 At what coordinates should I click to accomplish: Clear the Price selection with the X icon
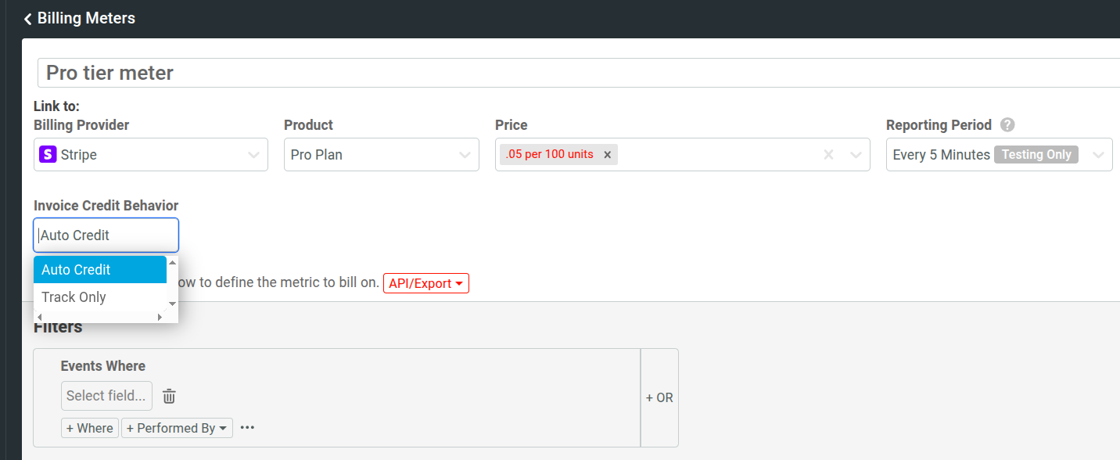[828, 154]
